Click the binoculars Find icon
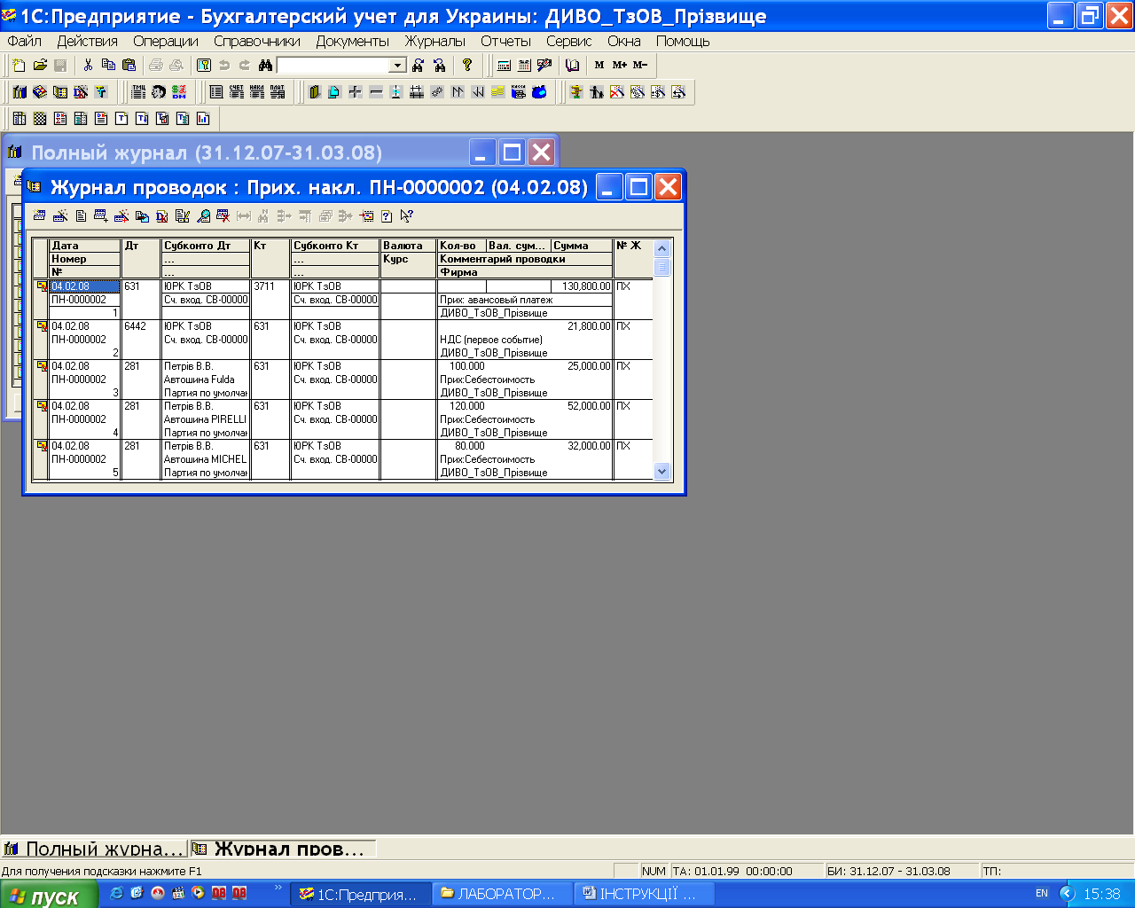This screenshot has width=1135, height=908. coord(265,65)
